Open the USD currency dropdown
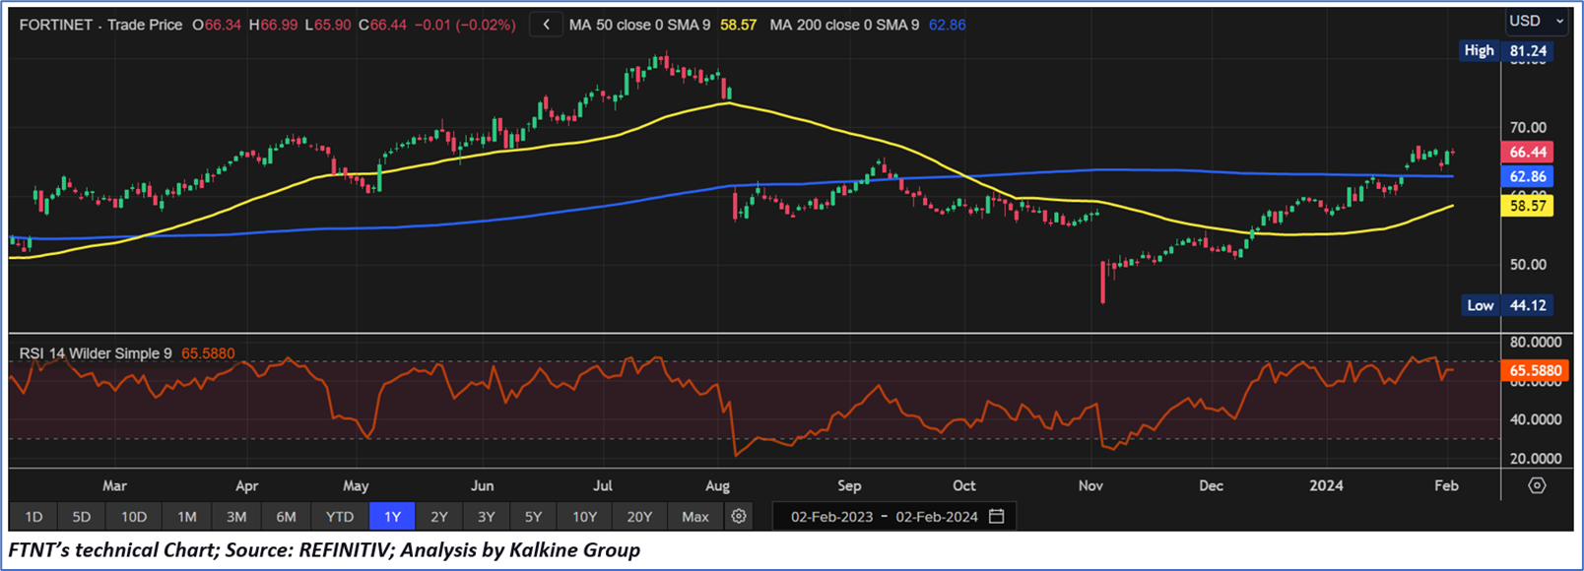The image size is (1584, 571). (1535, 21)
